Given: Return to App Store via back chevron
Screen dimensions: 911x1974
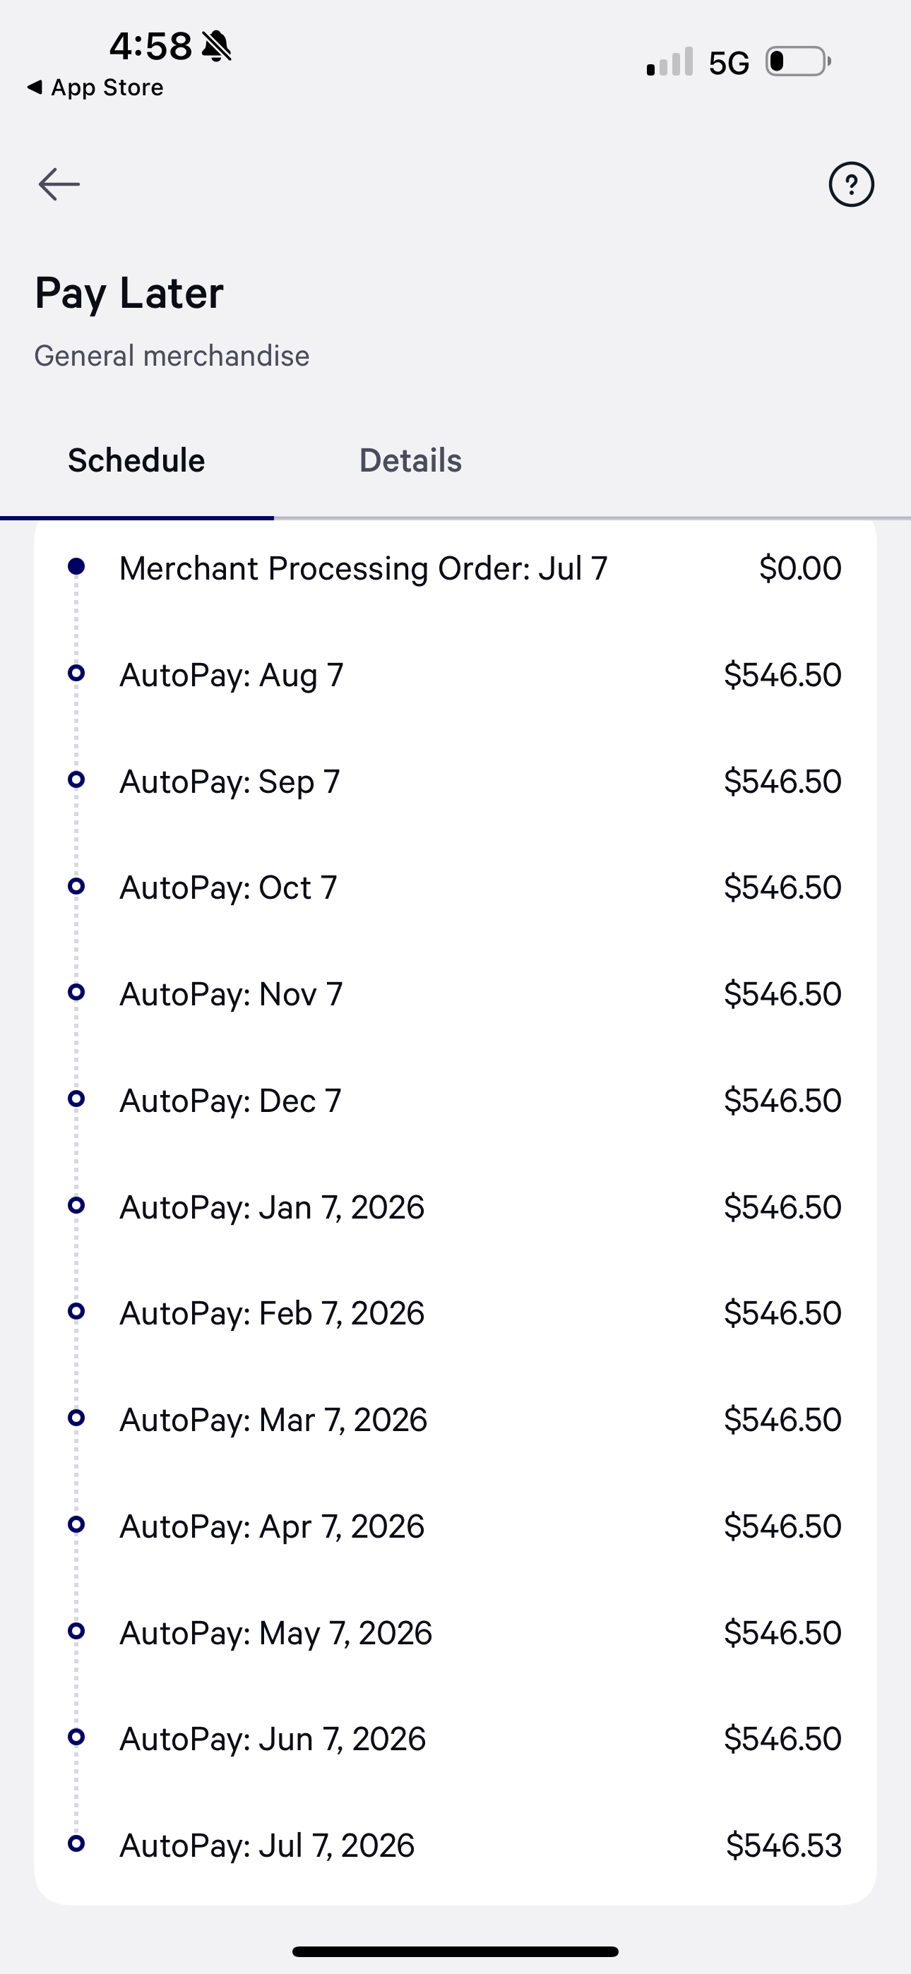Looking at the screenshot, I should point(95,88).
